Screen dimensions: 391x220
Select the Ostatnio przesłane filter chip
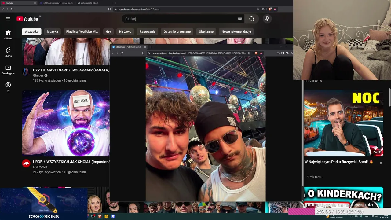point(177,31)
